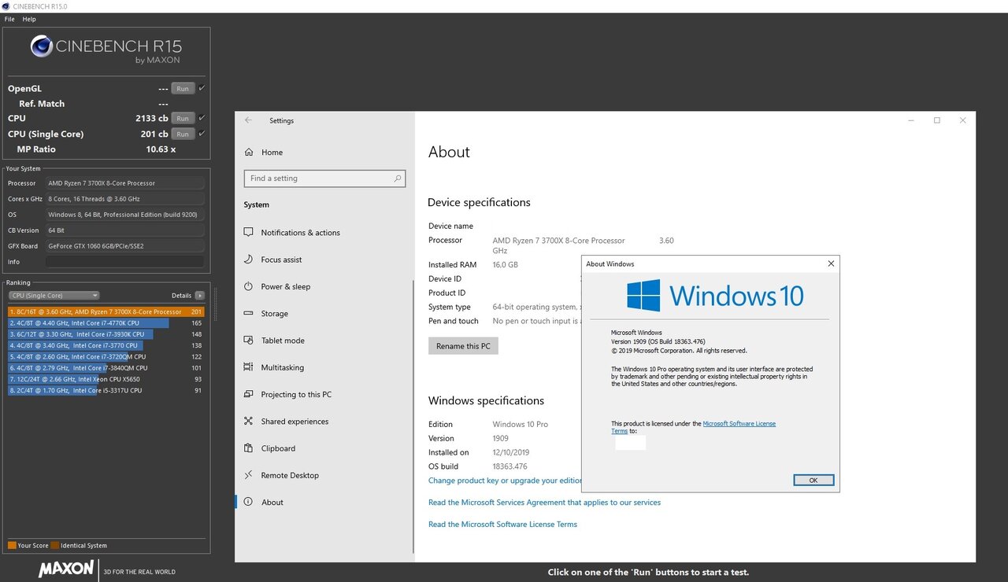Image resolution: width=1008 pixels, height=582 pixels.
Task: Open Microsoft Software License Terms link in Settings
Action: coord(502,525)
